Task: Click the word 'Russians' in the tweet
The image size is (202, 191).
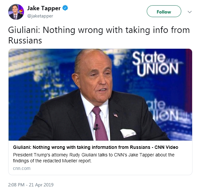Action: [x=25, y=41]
